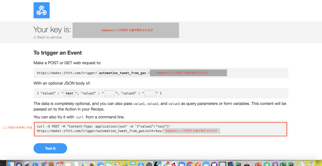The width and height of the screenshot is (322, 166).
Task: Open the App Store Dock icon
Action: tap(141, 164)
